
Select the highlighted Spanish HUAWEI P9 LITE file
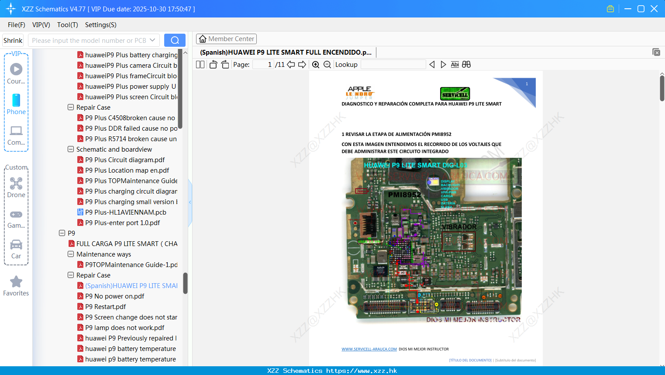(131, 285)
